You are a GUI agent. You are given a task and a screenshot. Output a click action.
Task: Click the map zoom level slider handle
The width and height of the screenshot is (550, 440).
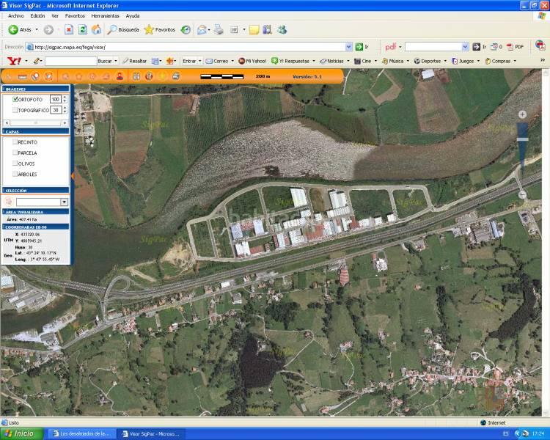[522, 139]
